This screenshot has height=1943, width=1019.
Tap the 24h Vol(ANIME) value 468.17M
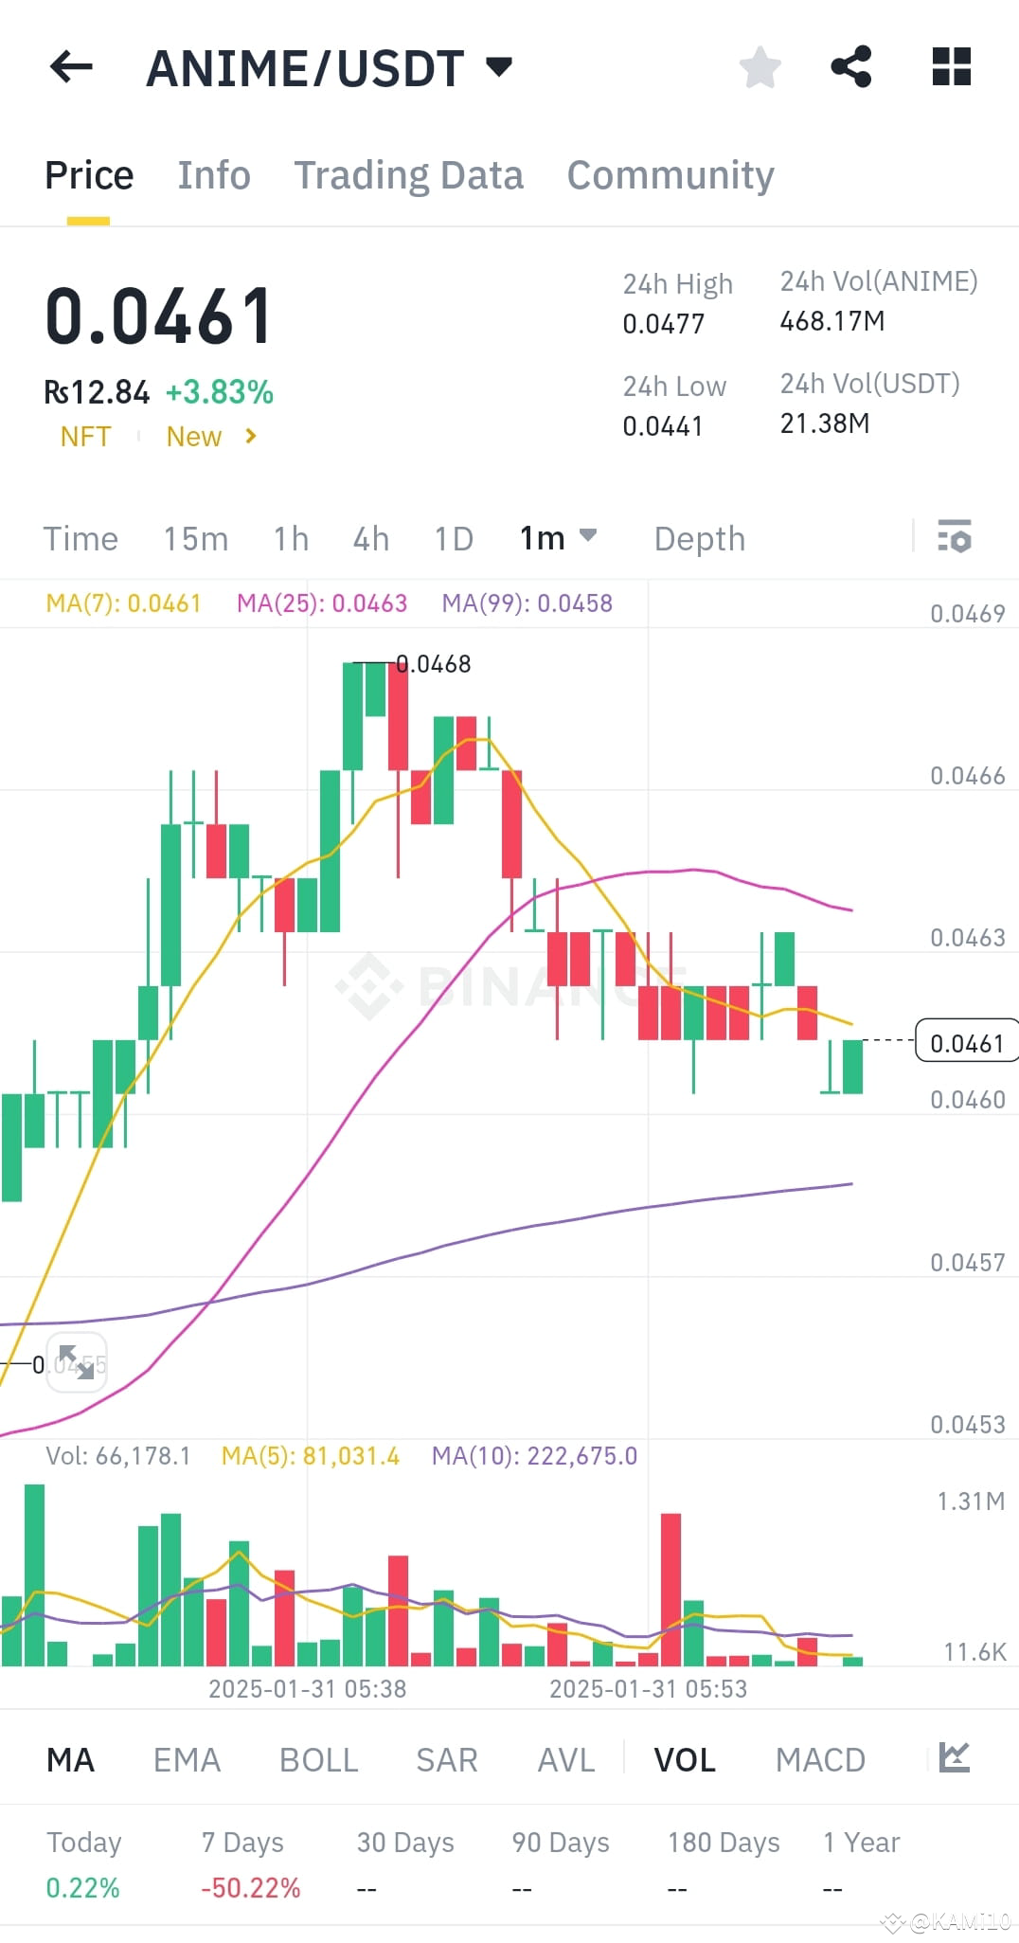pyautogui.click(x=832, y=321)
